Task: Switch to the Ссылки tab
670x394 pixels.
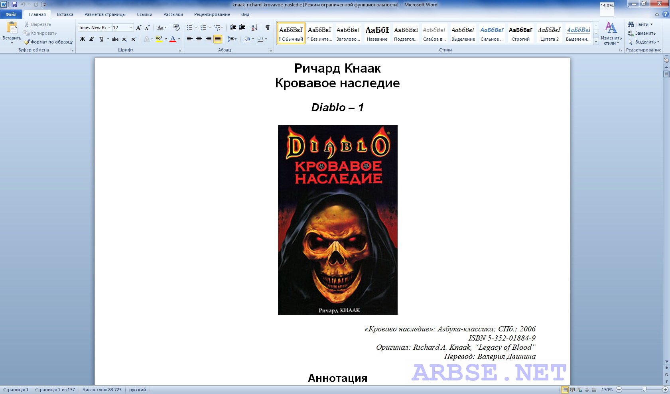Action: pos(144,14)
